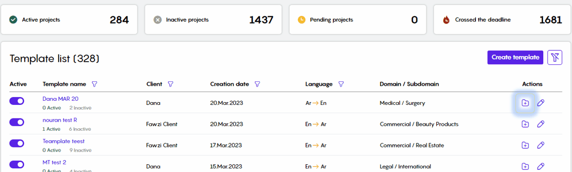The width and height of the screenshot is (572, 172).
Task: Click clear filters icon beside Create template
Action: 555,57
